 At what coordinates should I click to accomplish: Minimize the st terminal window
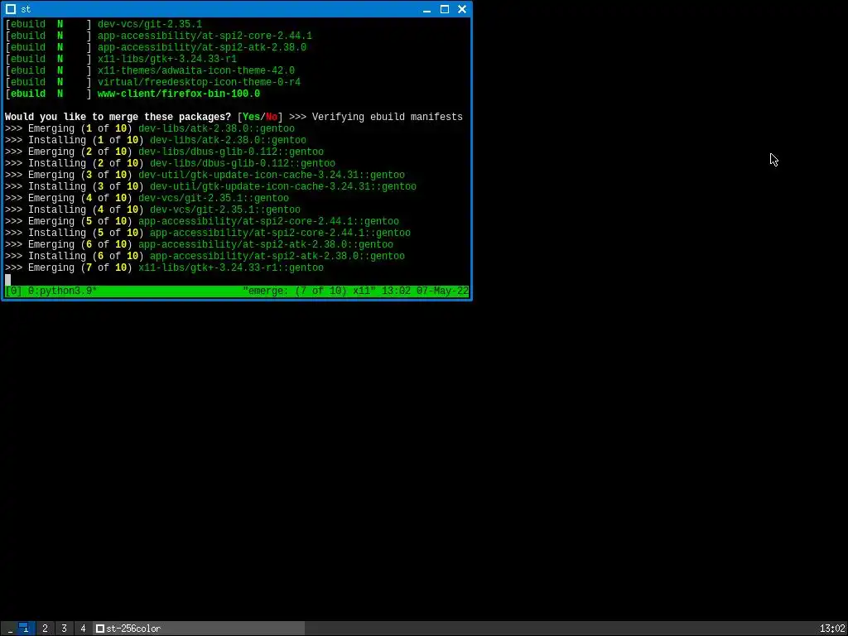point(426,9)
